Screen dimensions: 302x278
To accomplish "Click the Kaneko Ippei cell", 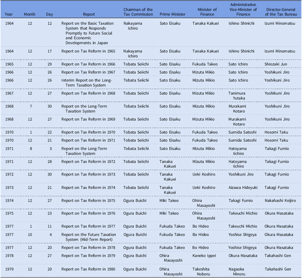I will click(x=204, y=256).
